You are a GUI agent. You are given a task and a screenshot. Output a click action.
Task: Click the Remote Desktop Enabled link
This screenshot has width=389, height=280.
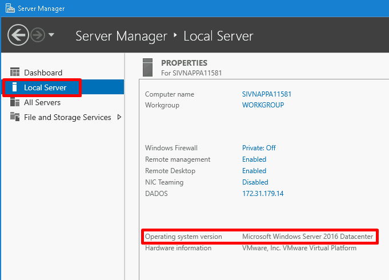tap(254, 171)
